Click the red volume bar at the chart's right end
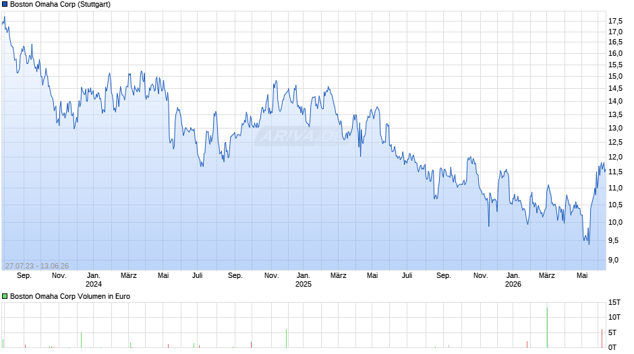634x354 pixels. point(602,339)
